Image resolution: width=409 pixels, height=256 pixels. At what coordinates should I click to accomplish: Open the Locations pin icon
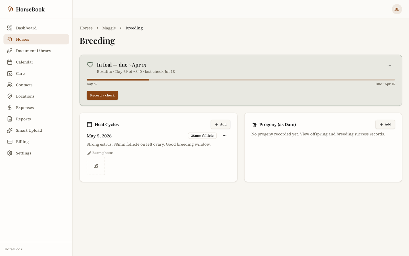click(x=10, y=96)
